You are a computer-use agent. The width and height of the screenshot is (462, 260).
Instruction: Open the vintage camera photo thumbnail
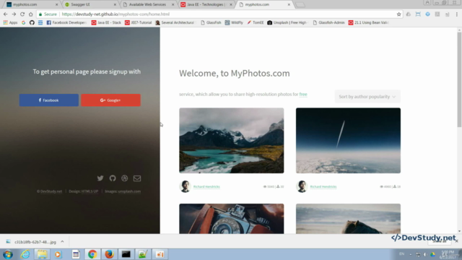click(232, 219)
